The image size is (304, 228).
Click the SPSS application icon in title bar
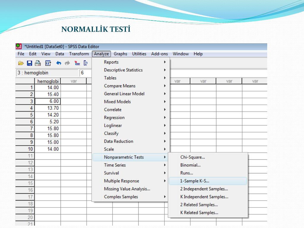coord(19,46)
